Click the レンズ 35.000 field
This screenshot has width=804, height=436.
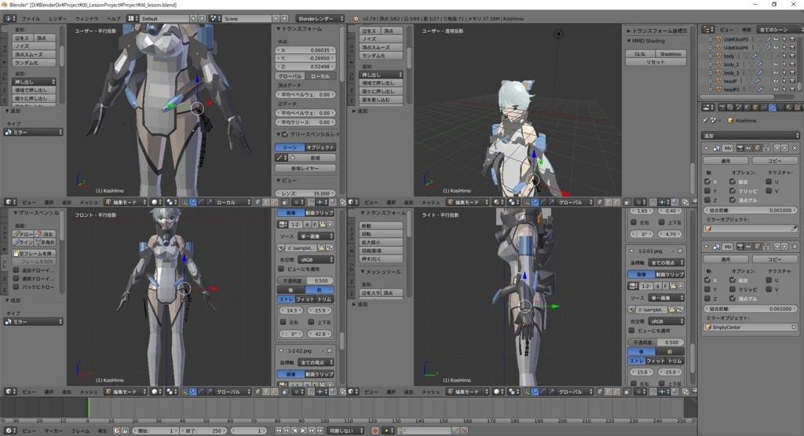click(305, 193)
